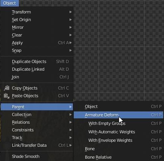Open the Constraints submenu

pos(37,130)
